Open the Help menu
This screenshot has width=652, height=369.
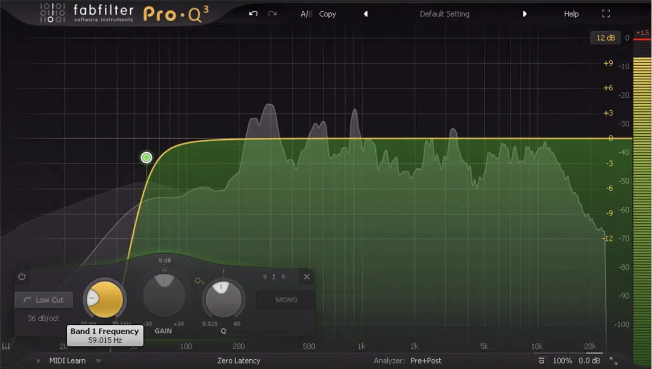571,14
